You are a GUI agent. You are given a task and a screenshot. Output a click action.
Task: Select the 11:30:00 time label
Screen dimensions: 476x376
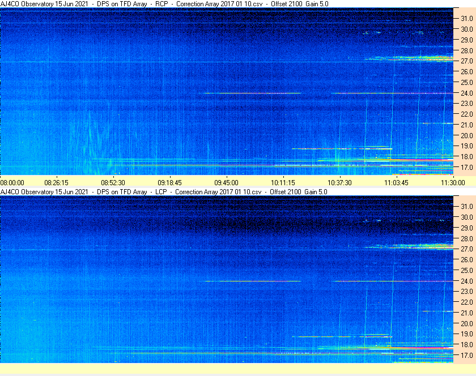[453, 183]
